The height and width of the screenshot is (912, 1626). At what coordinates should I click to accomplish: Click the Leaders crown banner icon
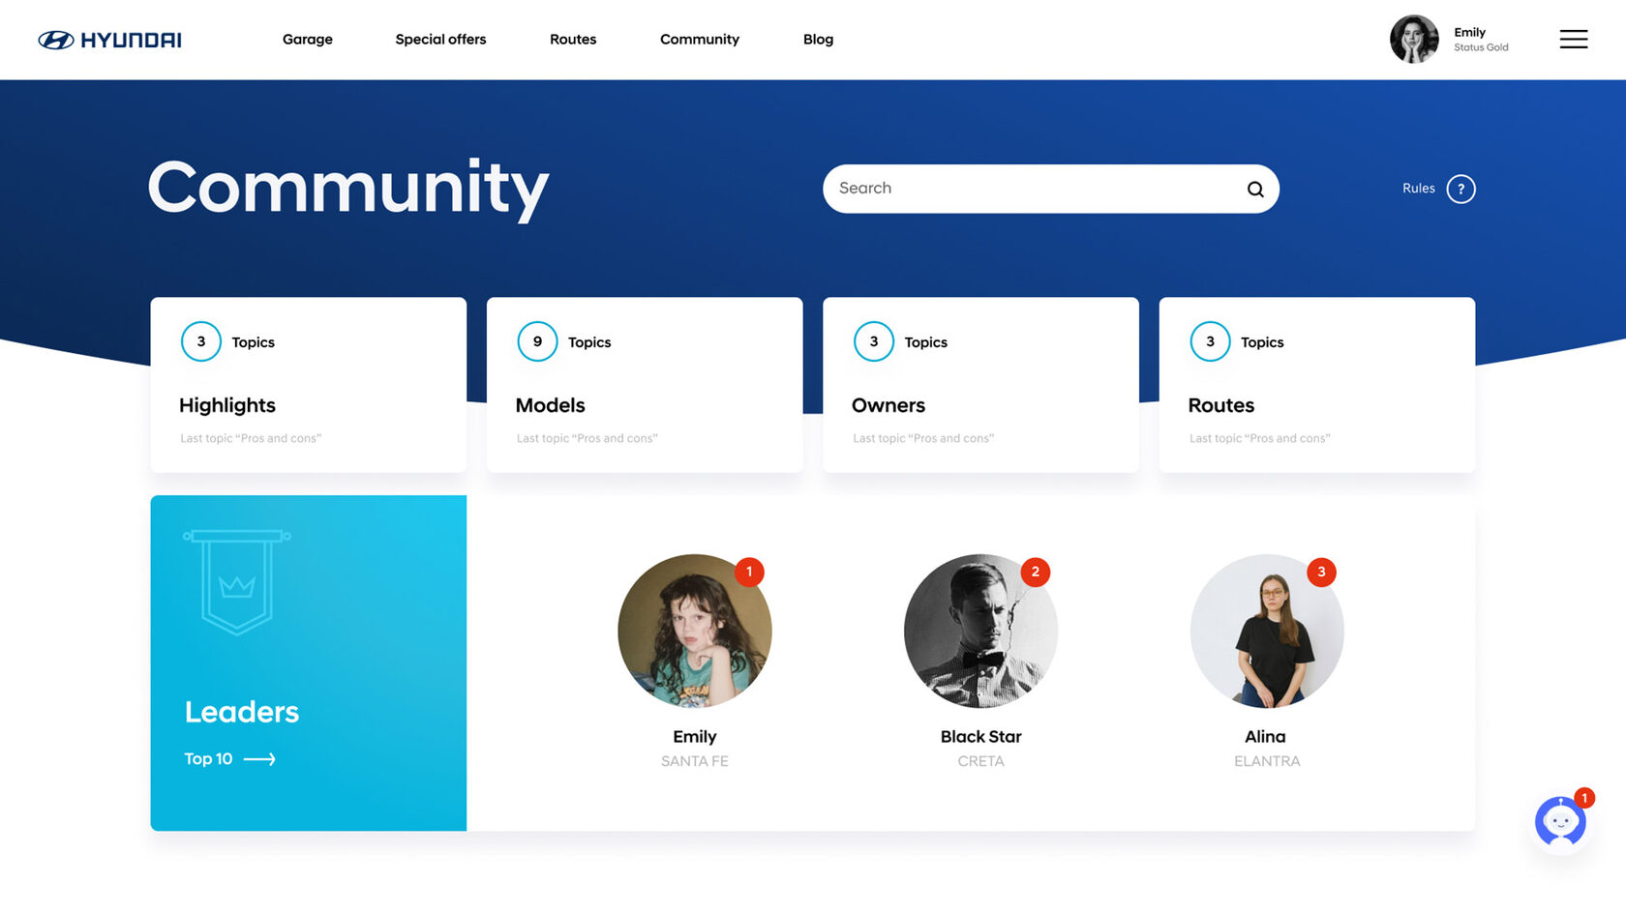click(237, 581)
